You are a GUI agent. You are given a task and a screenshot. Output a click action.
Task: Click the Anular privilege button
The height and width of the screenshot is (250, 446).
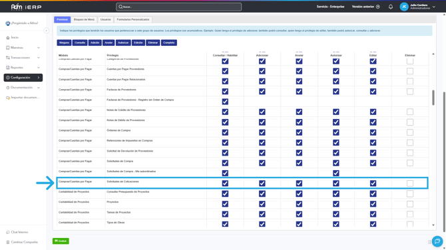(109, 43)
